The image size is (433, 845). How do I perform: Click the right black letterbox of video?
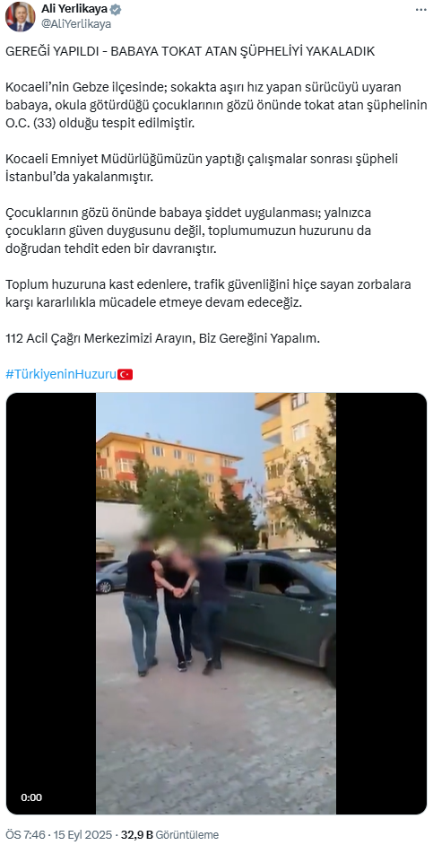click(x=381, y=603)
